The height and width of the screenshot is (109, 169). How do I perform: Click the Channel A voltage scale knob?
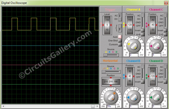pyautogui.click(x=133, y=46)
